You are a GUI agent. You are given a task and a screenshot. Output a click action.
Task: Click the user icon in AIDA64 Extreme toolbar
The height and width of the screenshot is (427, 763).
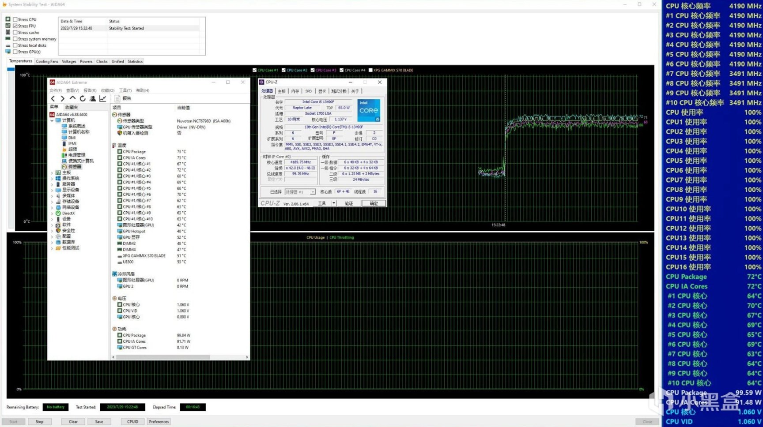click(x=93, y=98)
